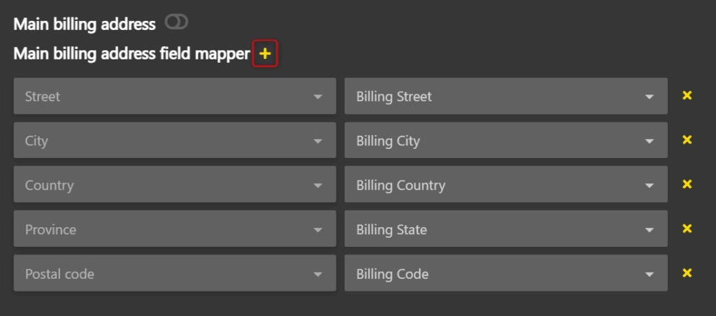The height and width of the screenshot is (316, 716).
Task: Expand the Billing State dropdown
Action: coord(505,229)
